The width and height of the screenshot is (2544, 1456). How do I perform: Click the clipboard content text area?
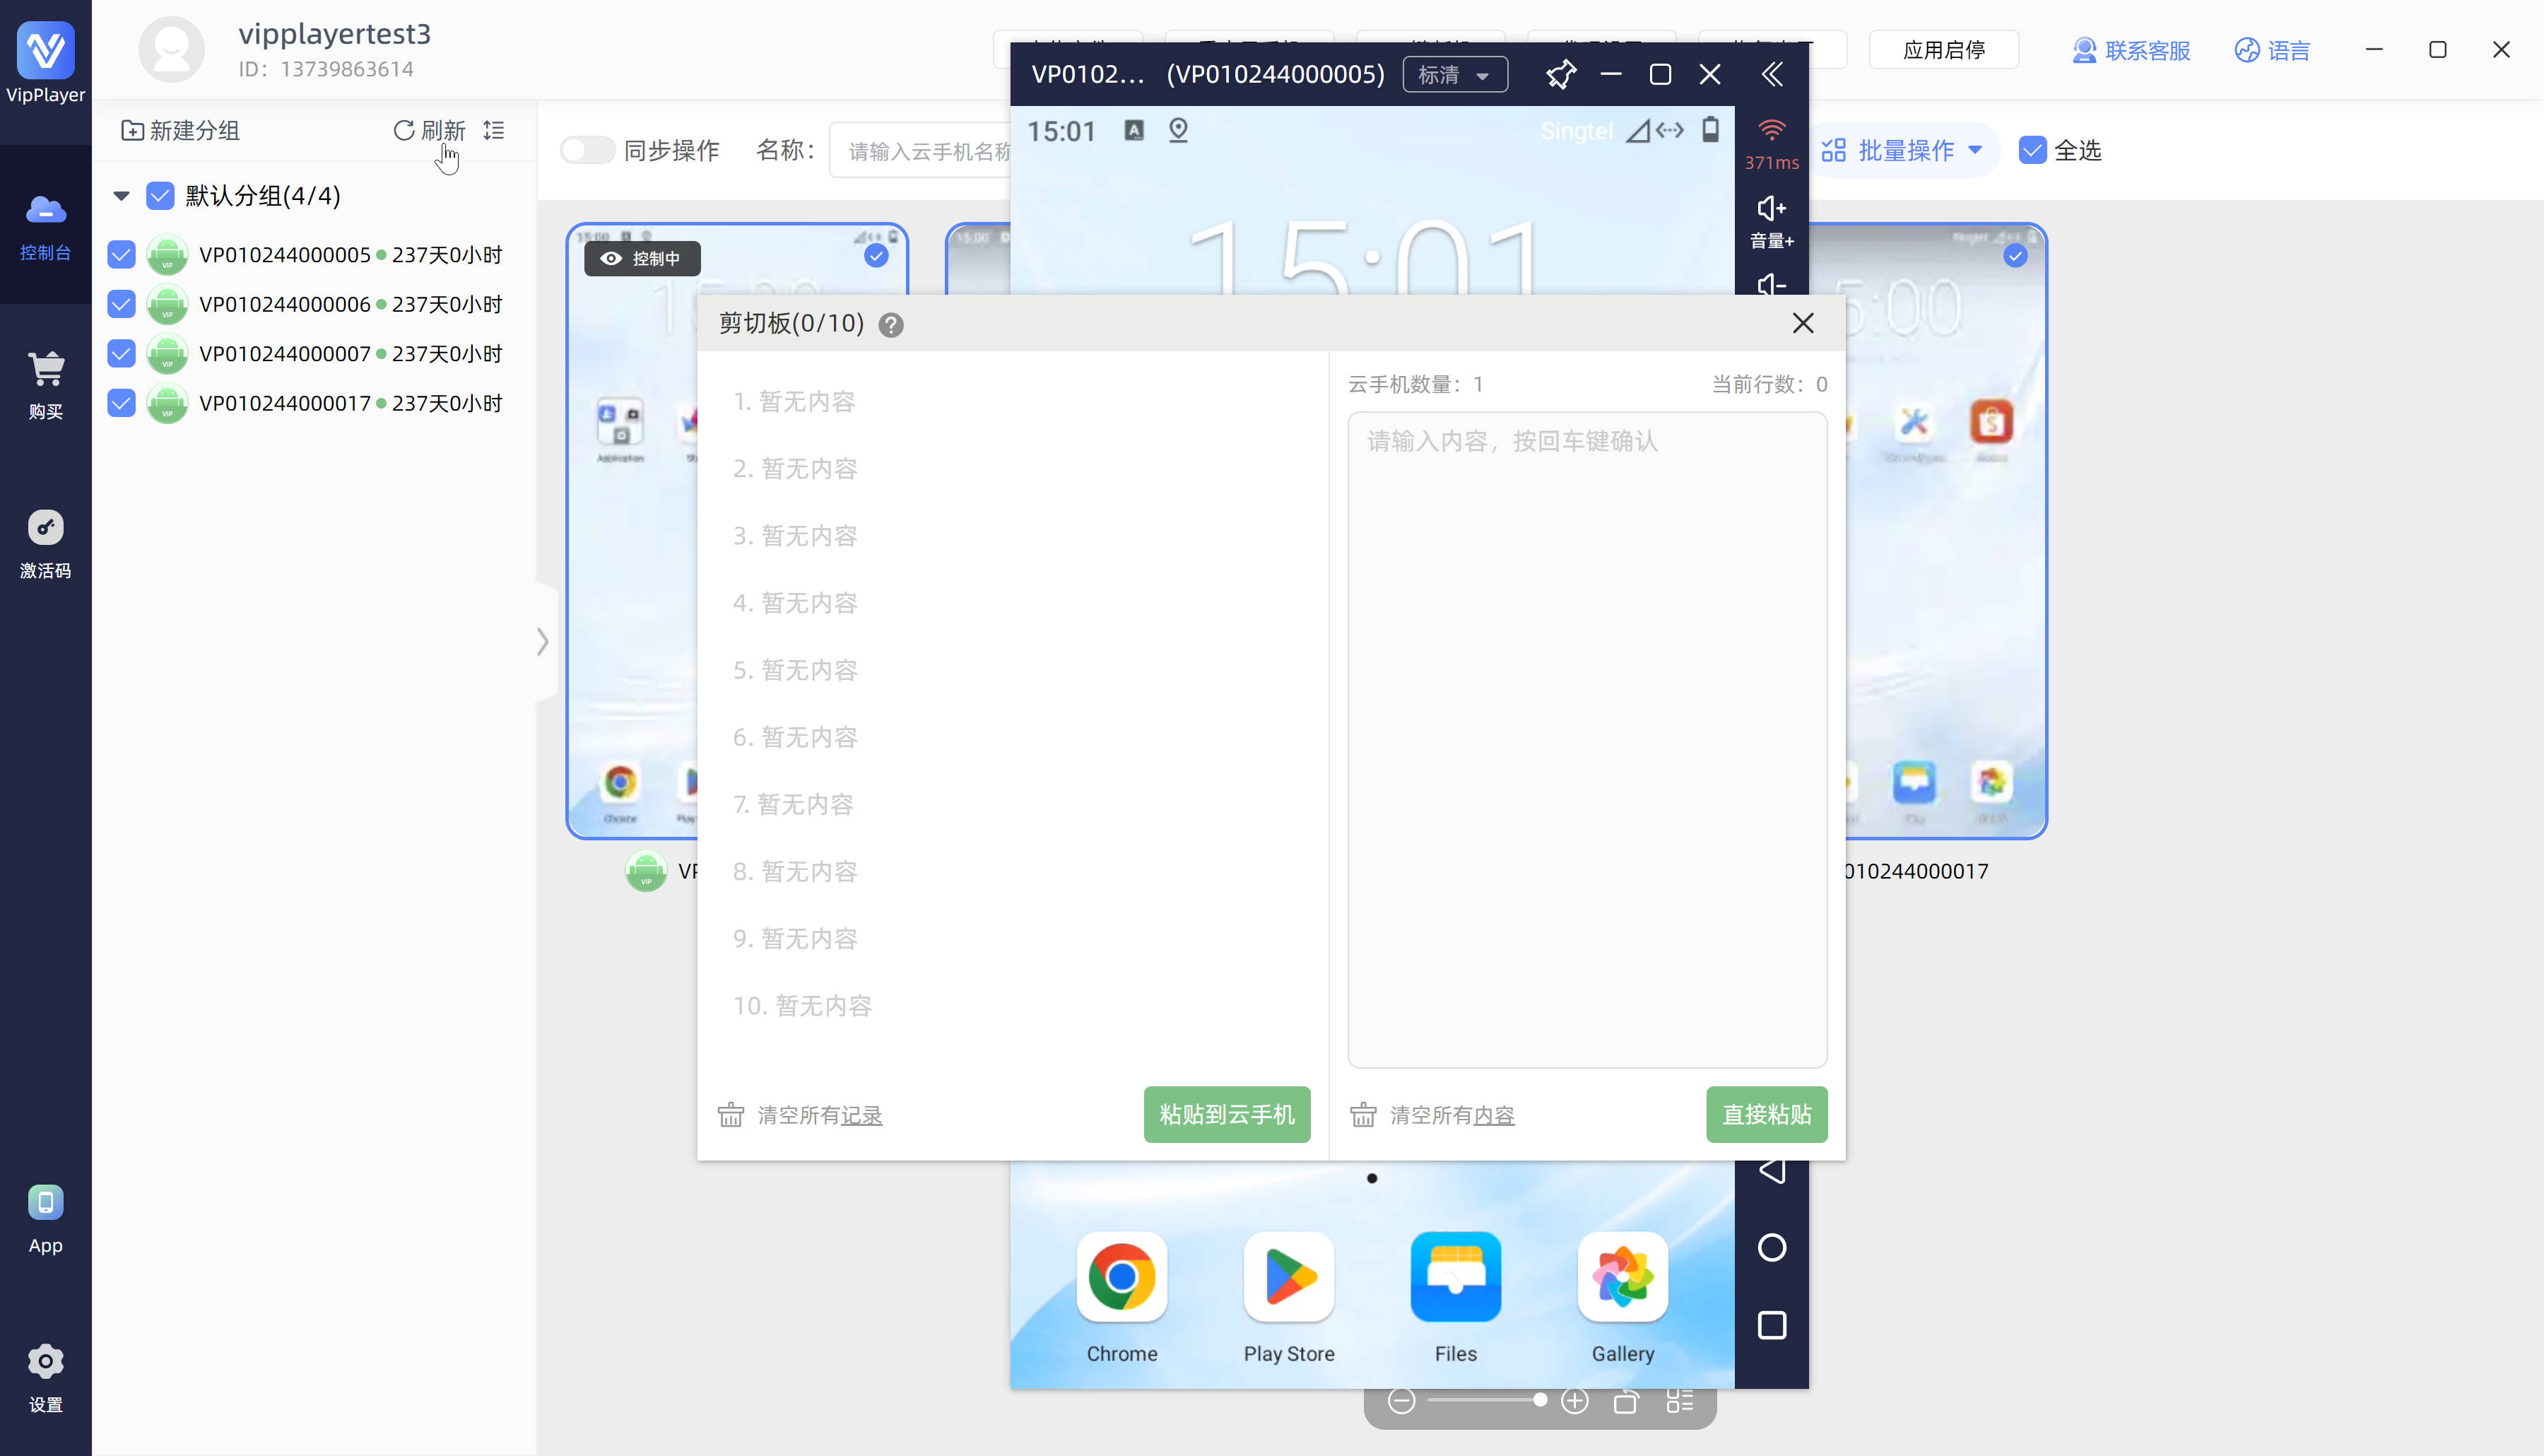(x=1586, y=740)
